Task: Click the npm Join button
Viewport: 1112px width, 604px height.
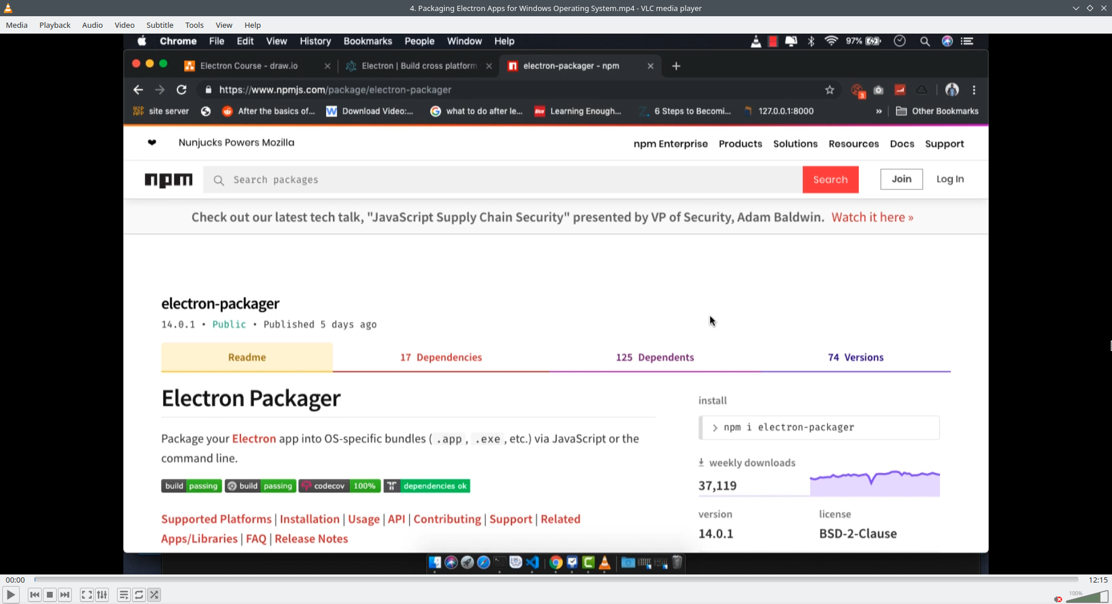Action: [x=901, y=179]
